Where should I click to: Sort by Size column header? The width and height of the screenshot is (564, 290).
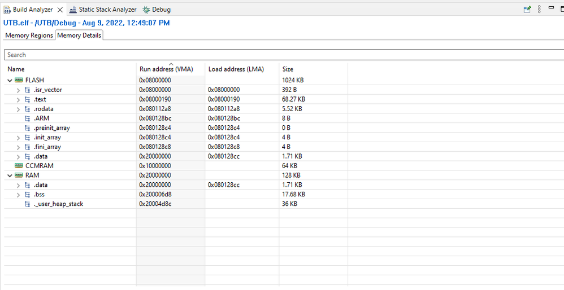tap(288, 69)
